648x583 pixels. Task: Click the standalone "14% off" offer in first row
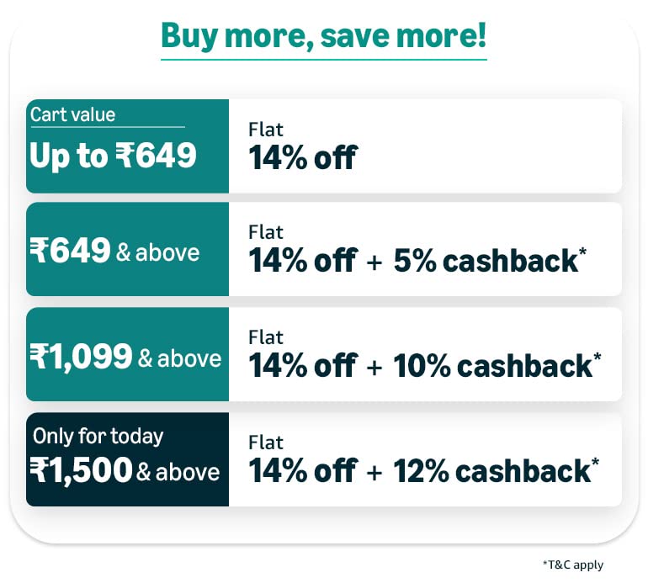pyautogui.click(x=302, y=156)
